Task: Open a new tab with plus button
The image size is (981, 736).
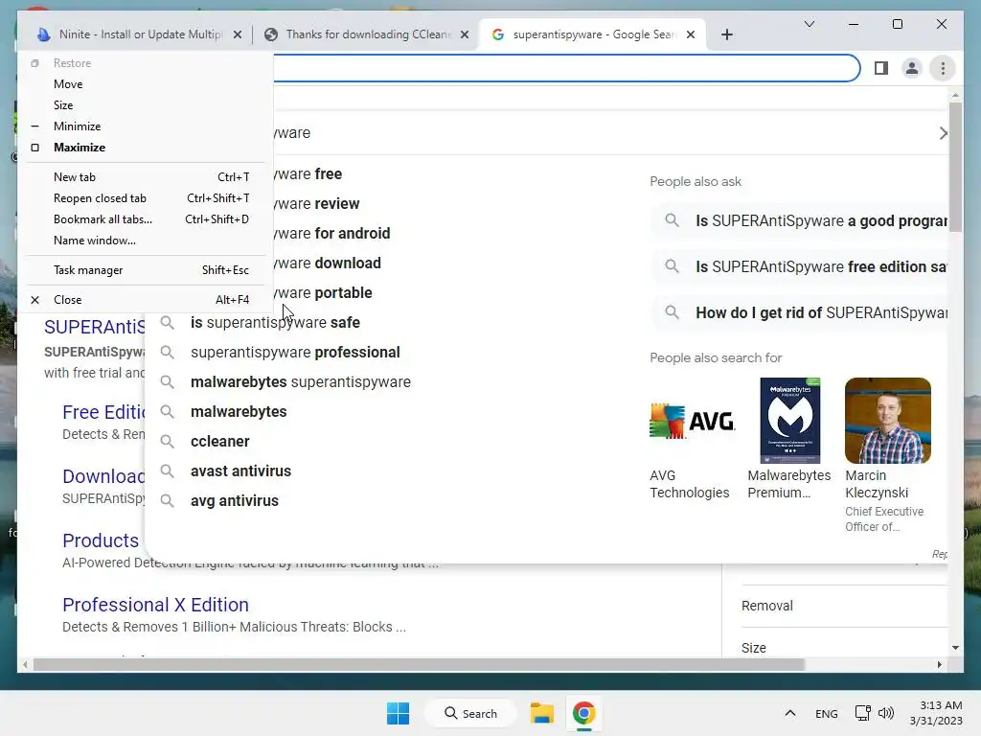Action: point(726,35)
